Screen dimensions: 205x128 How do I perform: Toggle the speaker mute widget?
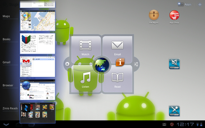tap(174, 64)
